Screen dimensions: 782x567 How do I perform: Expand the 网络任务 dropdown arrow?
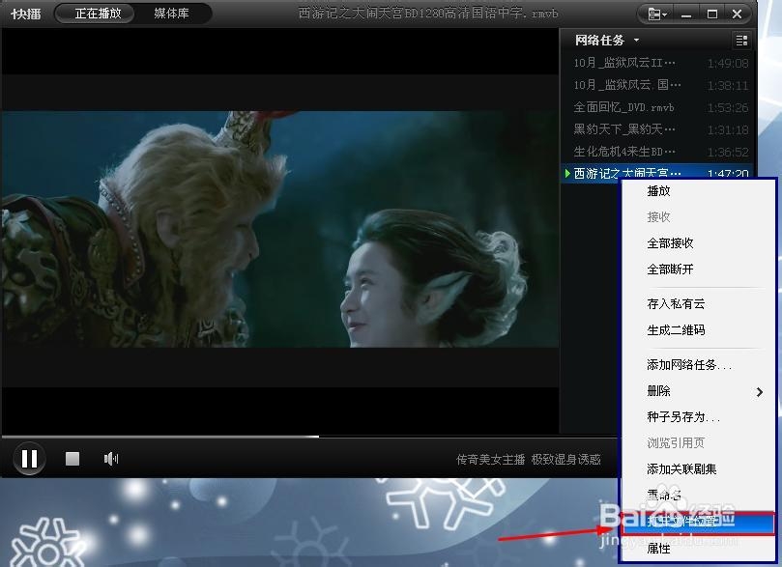point(636,40)
